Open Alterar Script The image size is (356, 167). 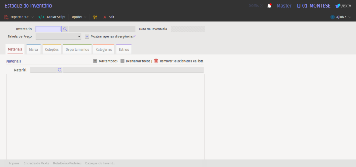point(56,17)
